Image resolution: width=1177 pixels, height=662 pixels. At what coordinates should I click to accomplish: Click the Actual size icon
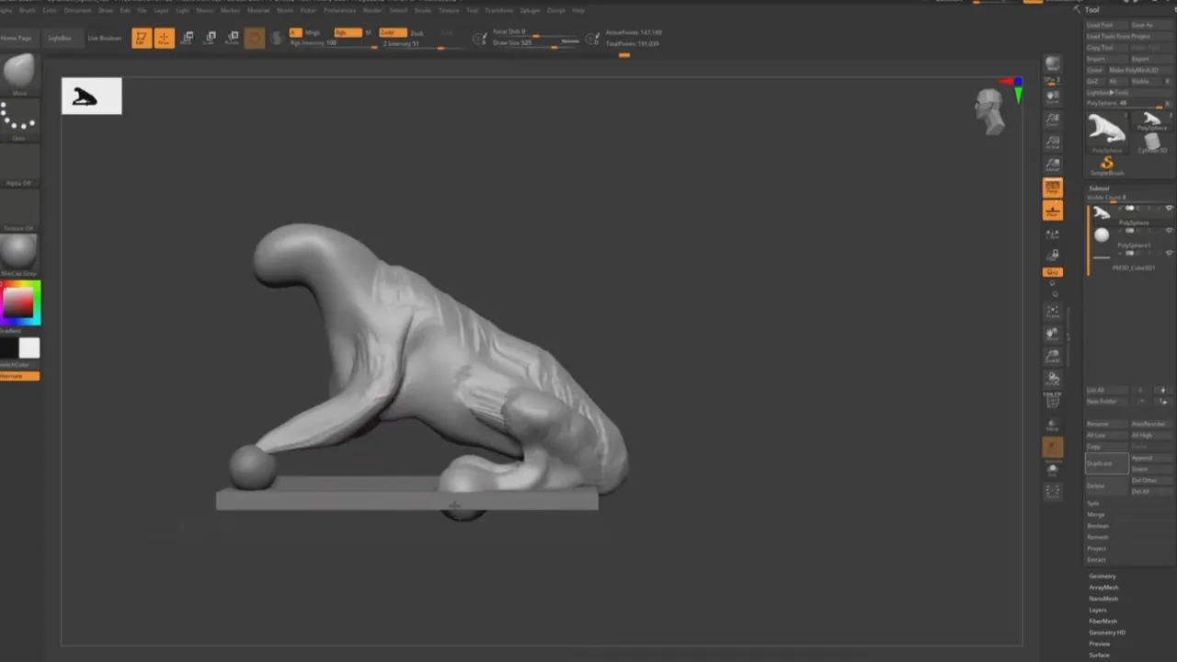[1053, 143]
